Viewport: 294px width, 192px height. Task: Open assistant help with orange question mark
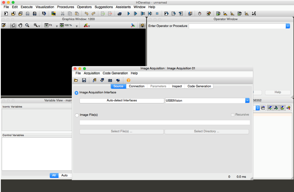tap(128, 80)
